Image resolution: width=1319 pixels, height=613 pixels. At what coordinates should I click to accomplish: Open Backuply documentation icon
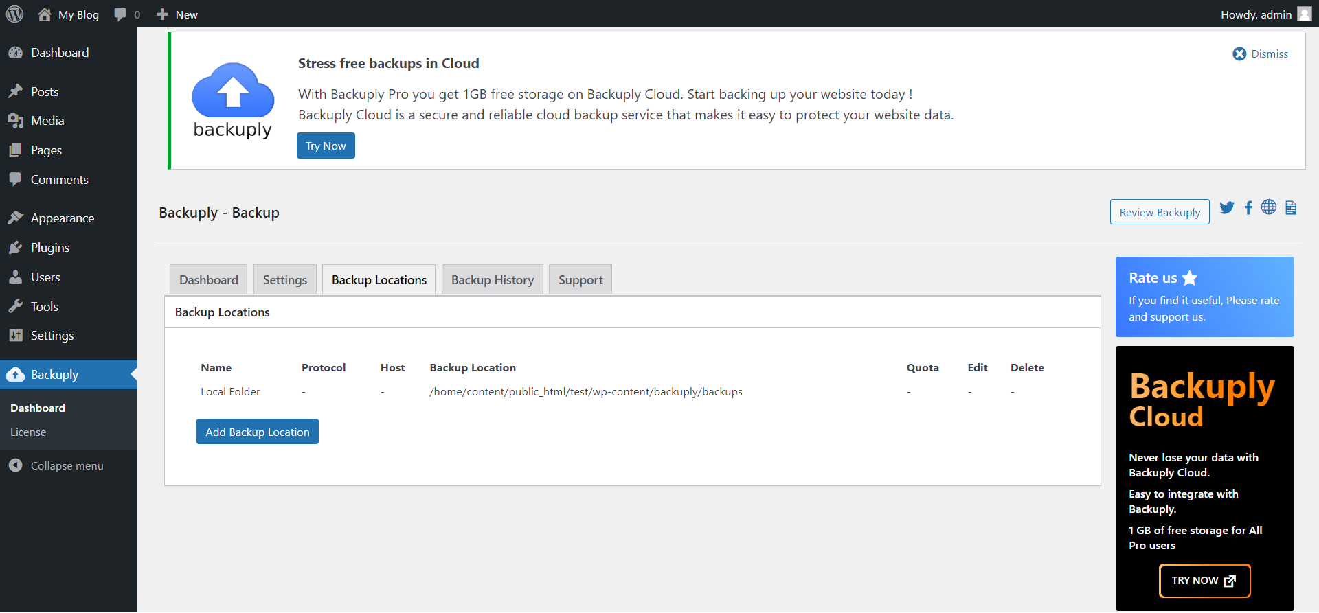[1291, 207]
